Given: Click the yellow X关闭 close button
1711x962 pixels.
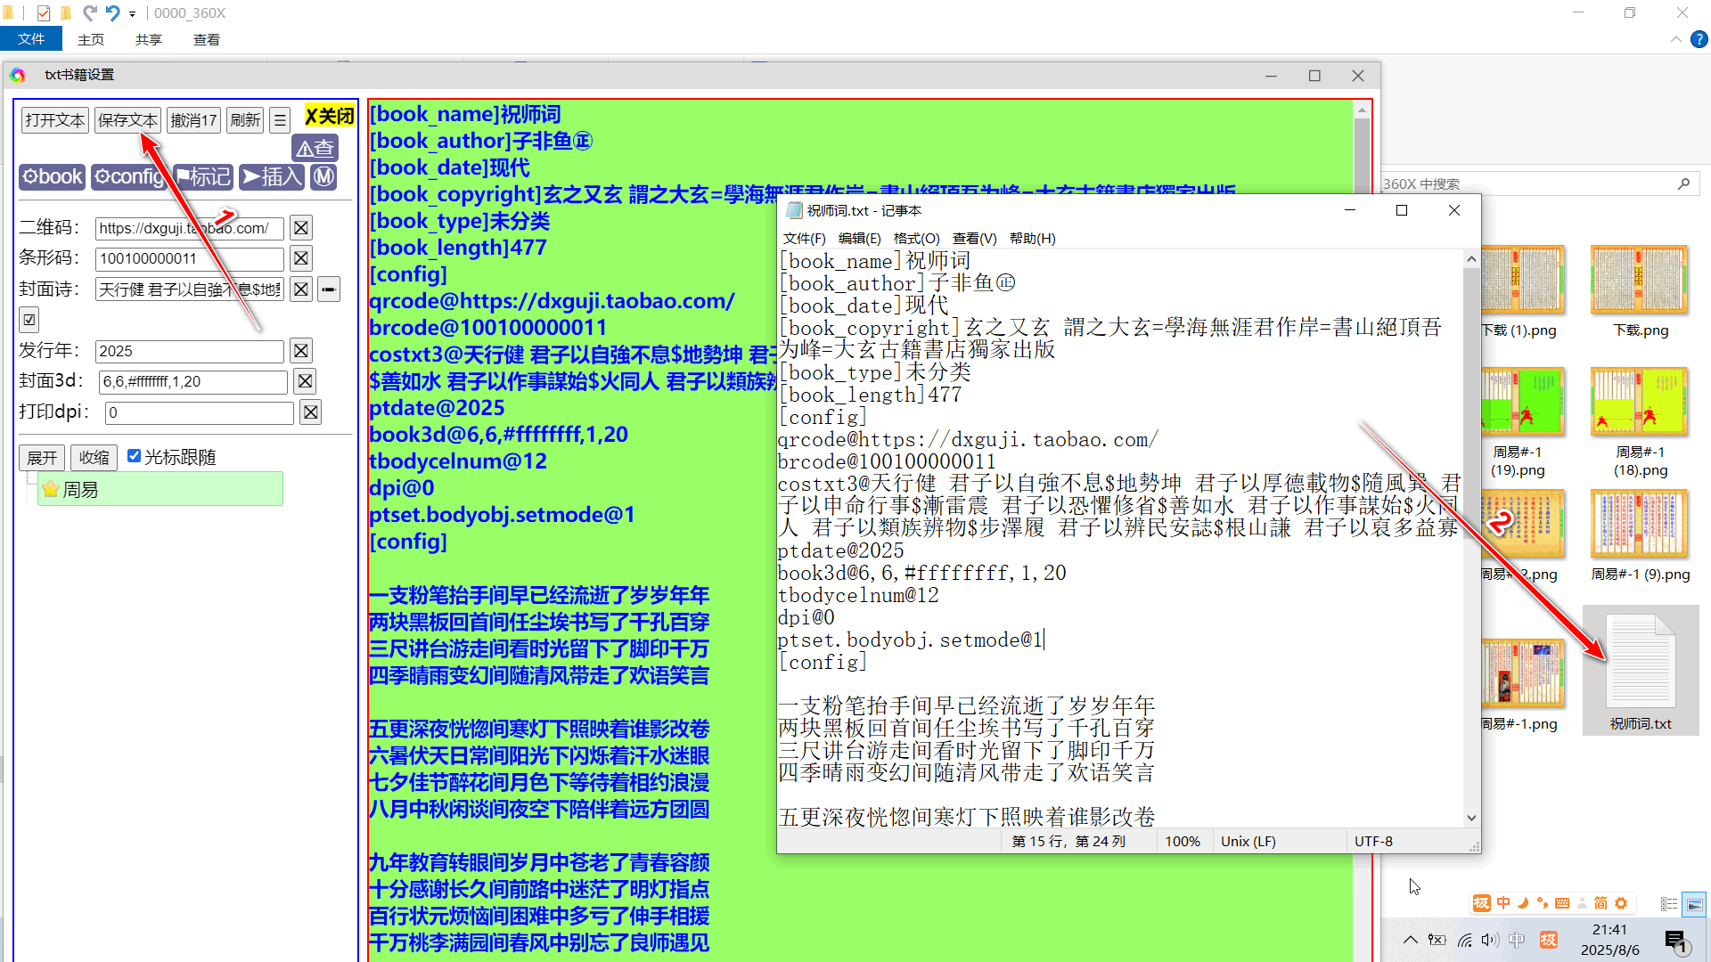Looking at the screenshot, I should tap(329, 117).
